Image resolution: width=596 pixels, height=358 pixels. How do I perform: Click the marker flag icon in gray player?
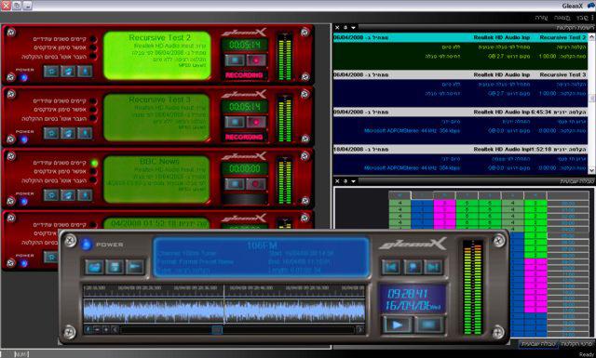pos(413,267)
